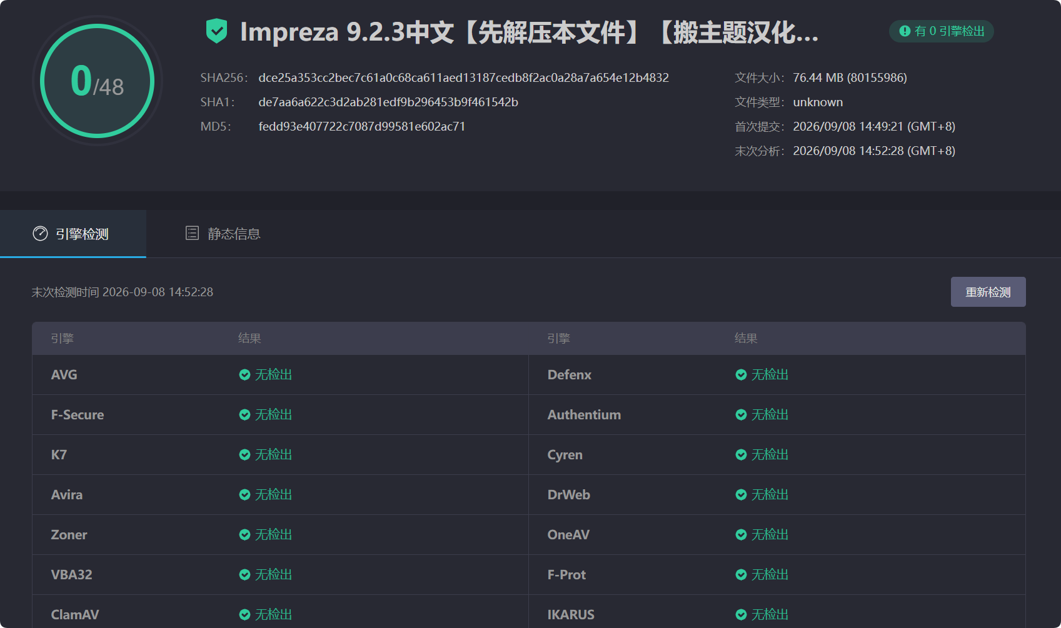The width and height of the screenshot is (1061, 628).
Task: Select the MD5 hash value
Action: (362, 126)
